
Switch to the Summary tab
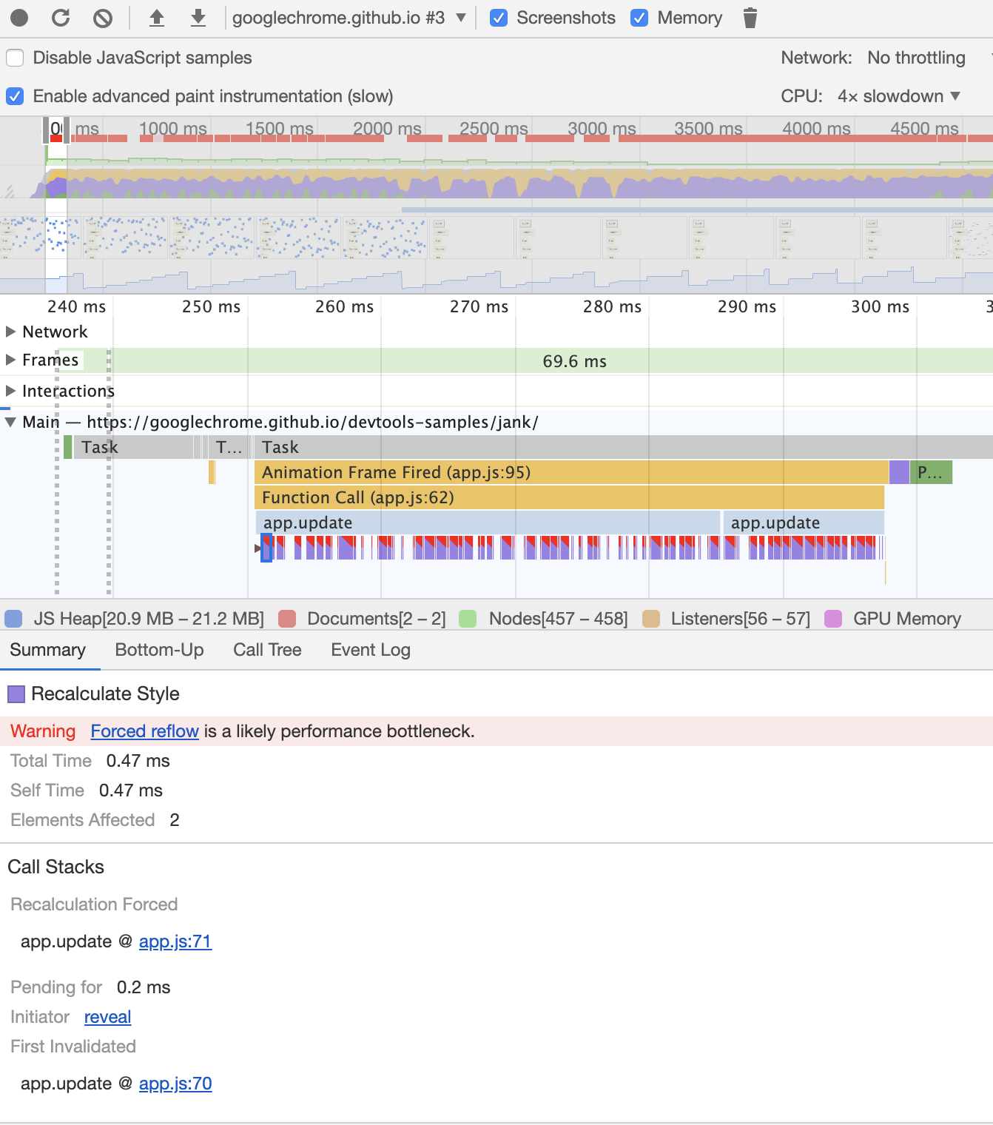coord(48,650)
